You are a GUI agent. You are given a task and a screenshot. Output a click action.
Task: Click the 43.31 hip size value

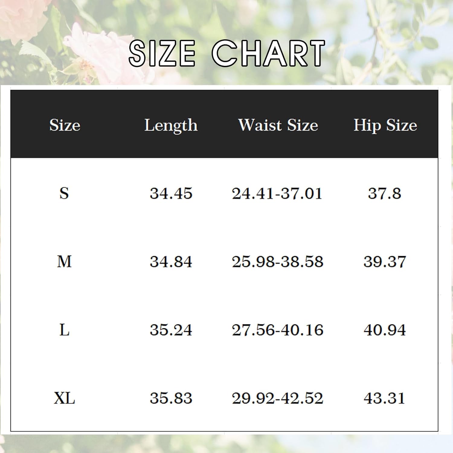coord(384,398)
